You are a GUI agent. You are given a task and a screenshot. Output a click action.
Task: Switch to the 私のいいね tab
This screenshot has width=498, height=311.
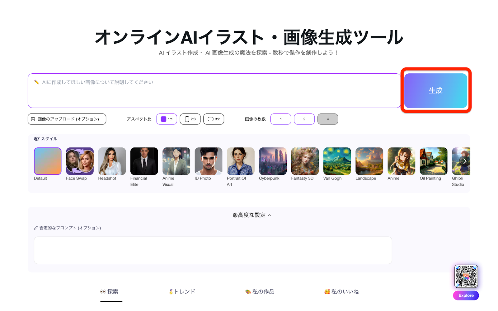(341, 292)
